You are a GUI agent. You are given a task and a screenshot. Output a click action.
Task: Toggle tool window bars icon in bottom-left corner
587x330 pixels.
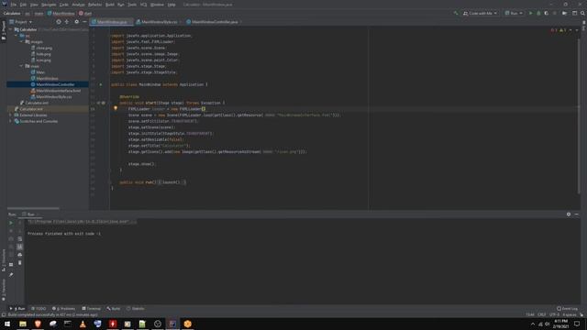coord(4,314)
